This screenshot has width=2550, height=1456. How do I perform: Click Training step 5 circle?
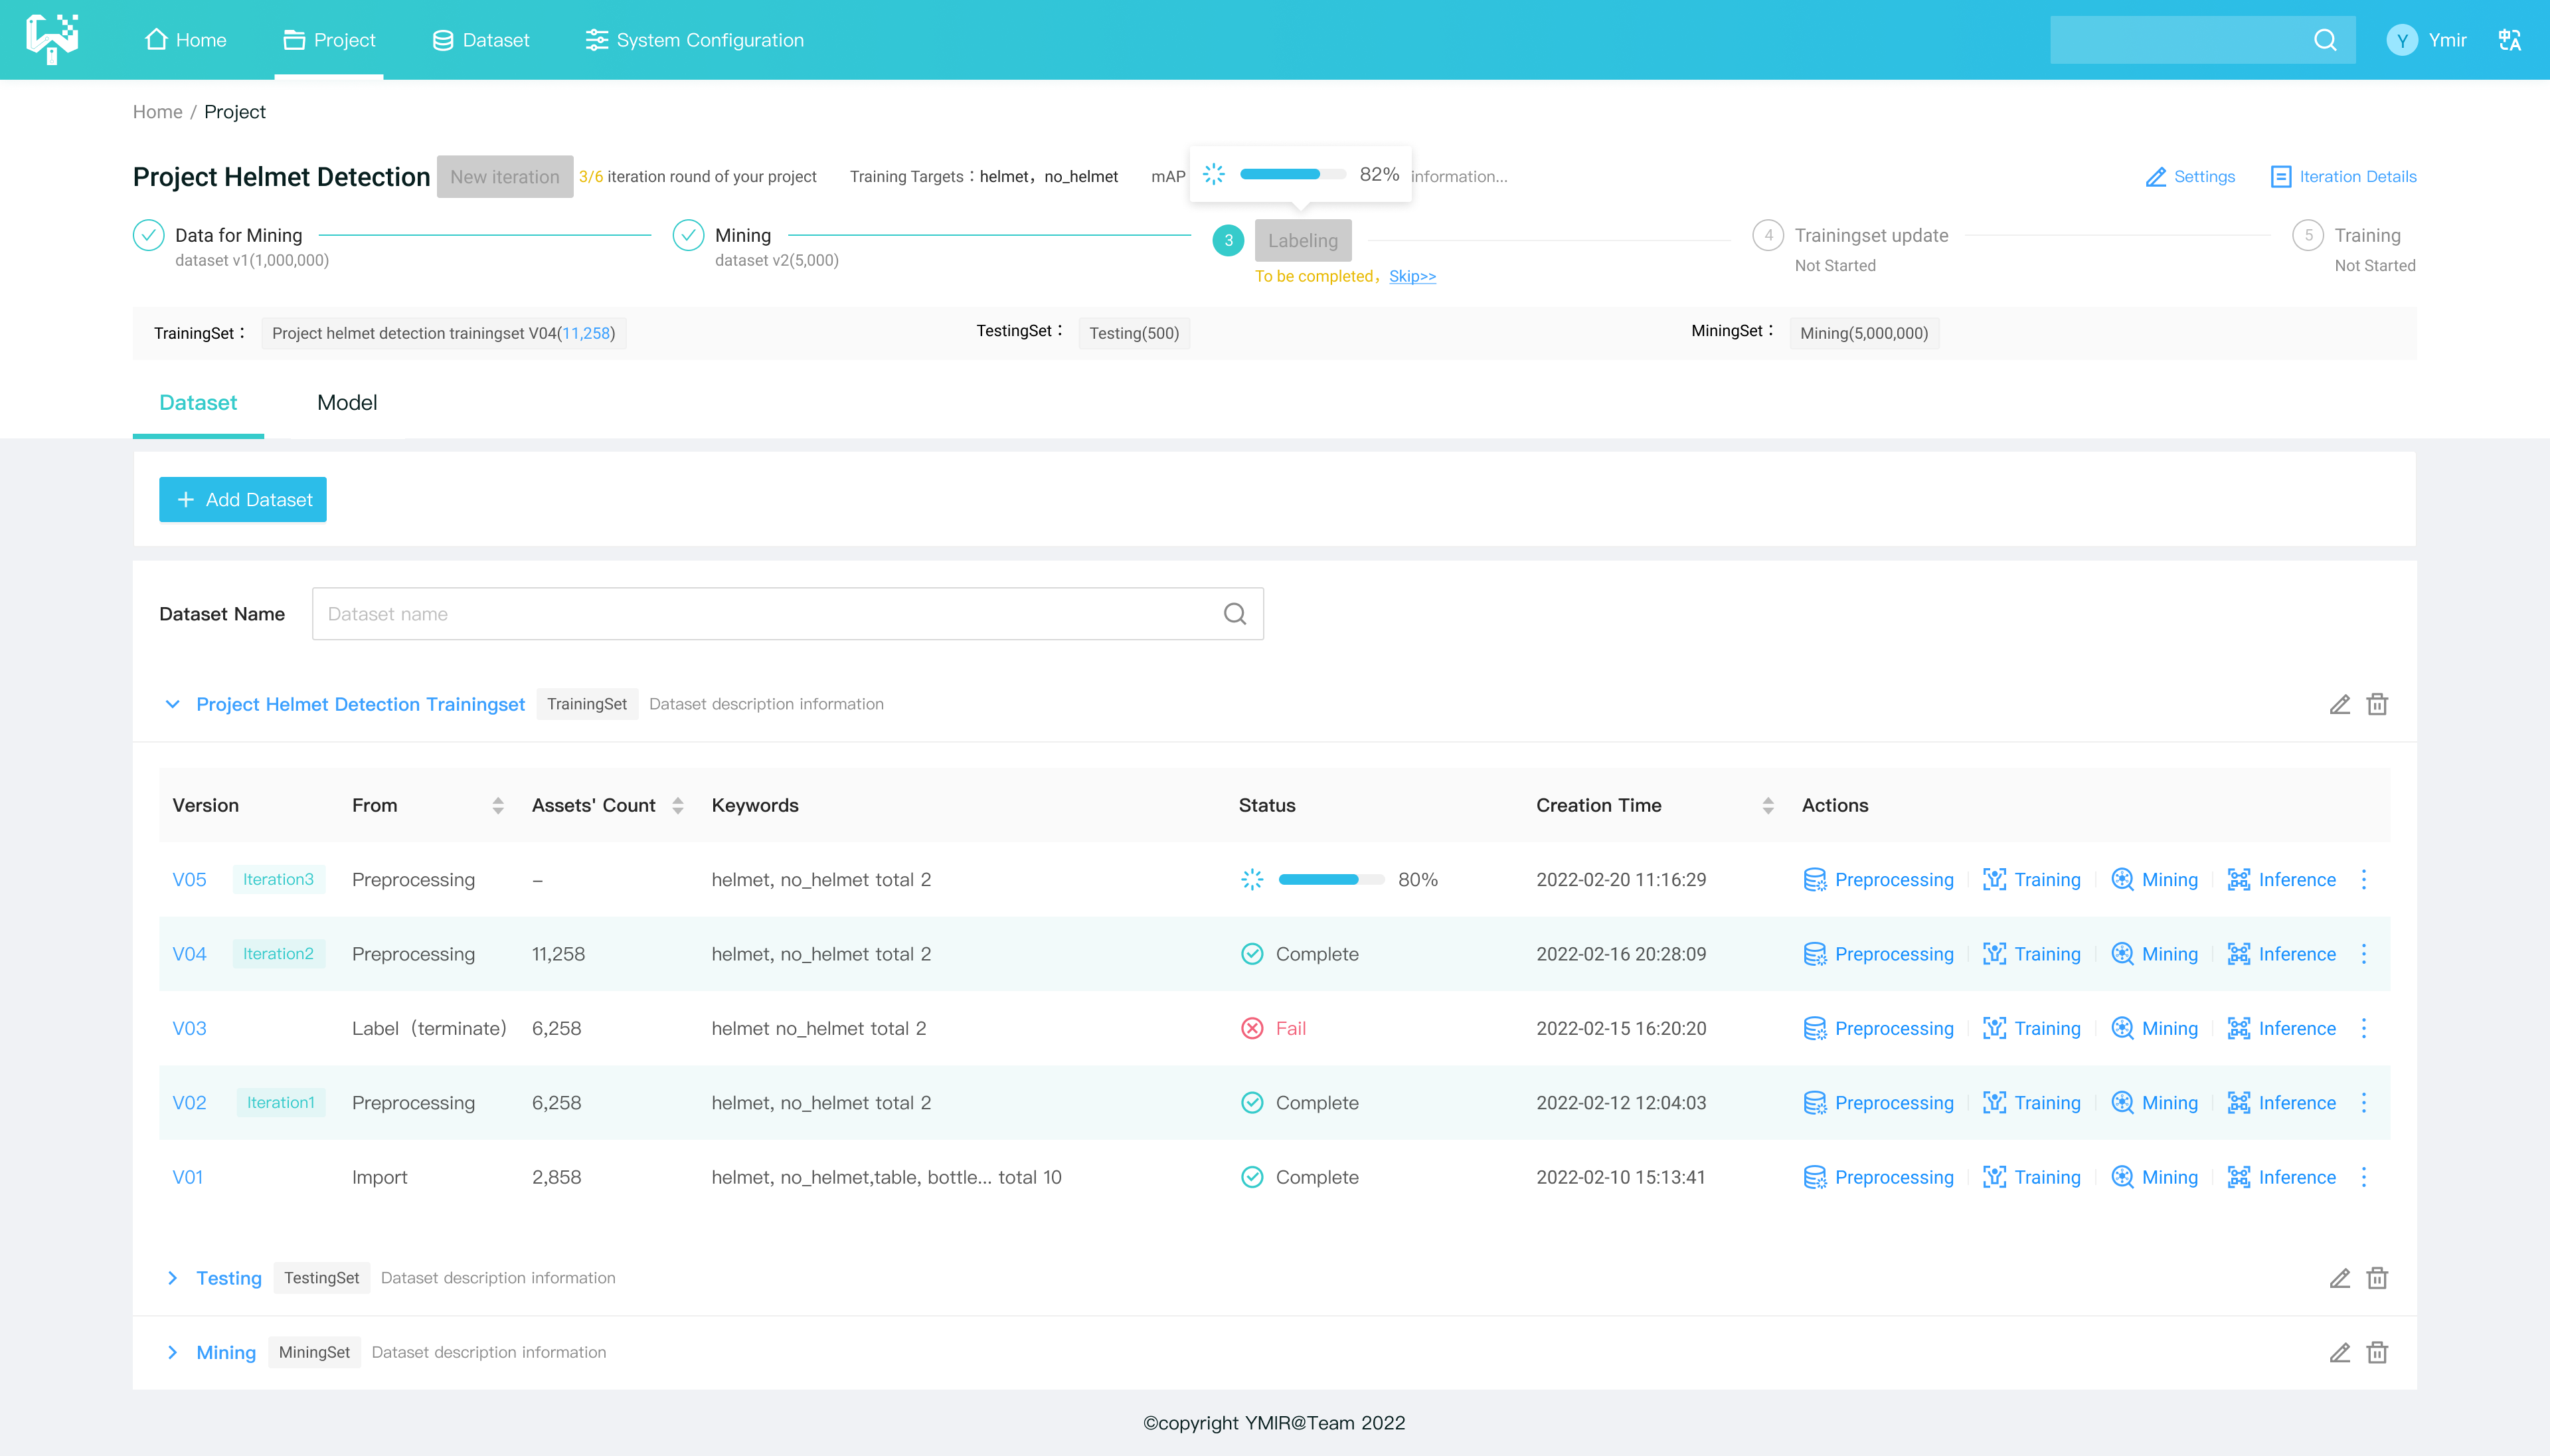(x=2307, y=235)
